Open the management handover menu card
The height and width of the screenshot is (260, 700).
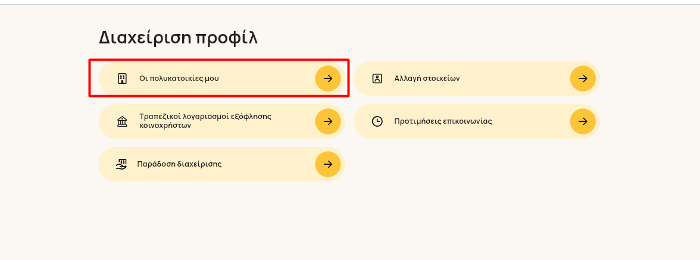222,164
